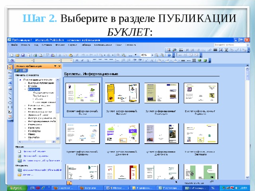Open the Формат menu

pos(60,45)
